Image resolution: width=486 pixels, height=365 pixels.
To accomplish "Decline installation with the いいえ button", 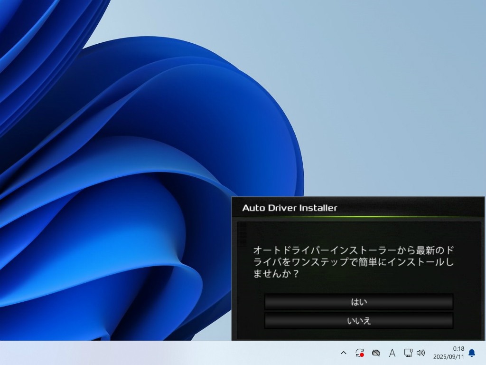I will click(x=358, y=321).
